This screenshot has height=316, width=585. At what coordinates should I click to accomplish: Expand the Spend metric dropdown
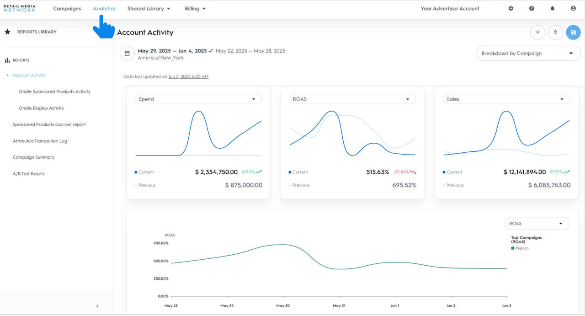coord(198,99)
